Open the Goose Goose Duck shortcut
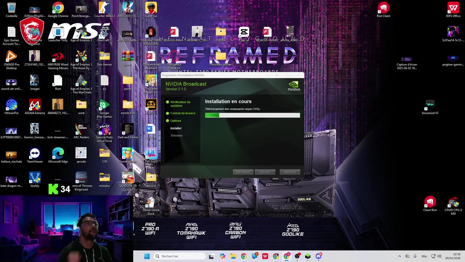465x262 pixels. pos(151,202)
